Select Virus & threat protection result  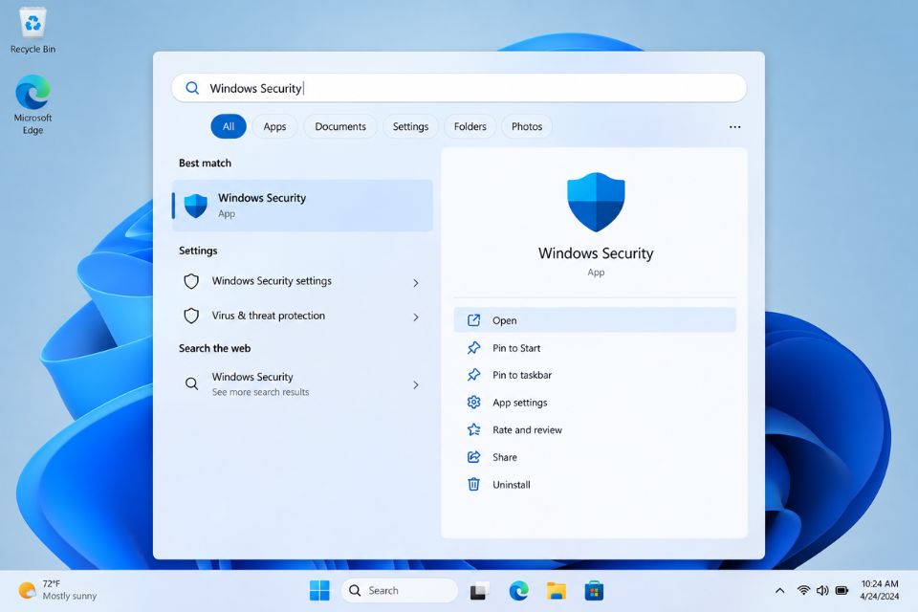click(x=302, y=317)
